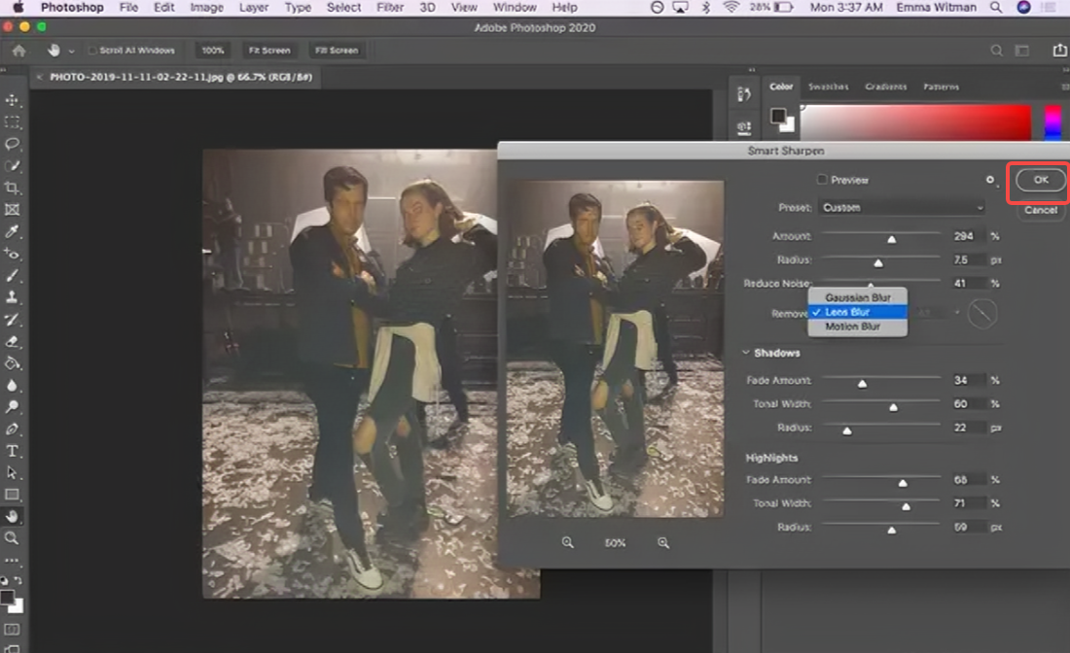
Task: Enable the Preview checkbox in Smart Sharpen
Action: [820, 180]
